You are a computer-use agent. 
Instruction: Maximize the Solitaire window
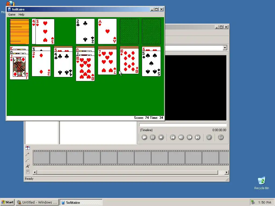click(x=157, y=9)
